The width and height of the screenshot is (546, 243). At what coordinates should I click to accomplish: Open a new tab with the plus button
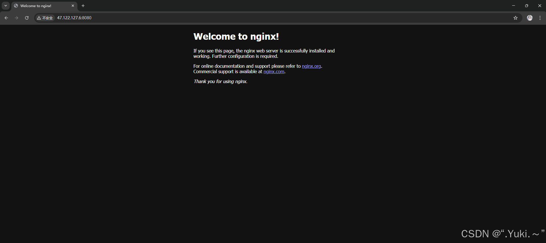[x=83, y=6]
